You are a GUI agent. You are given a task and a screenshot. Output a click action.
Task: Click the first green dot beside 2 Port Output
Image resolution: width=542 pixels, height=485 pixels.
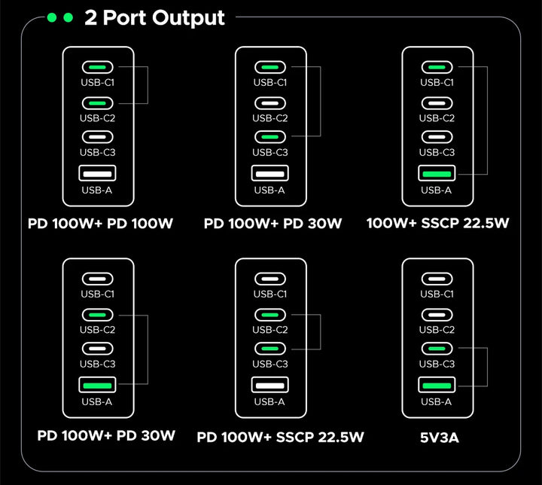(x=52, y=17)
